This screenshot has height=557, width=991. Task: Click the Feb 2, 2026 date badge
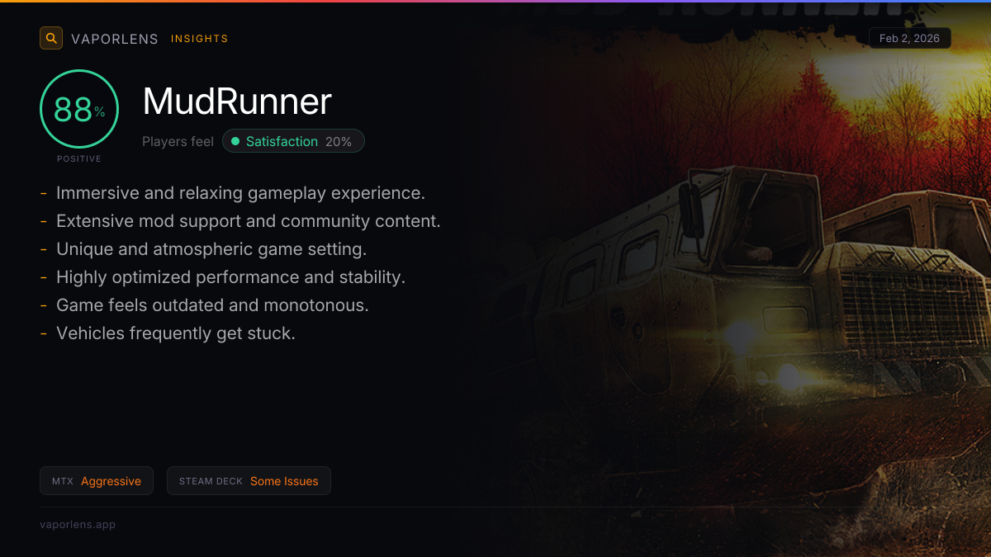point(910,38)
